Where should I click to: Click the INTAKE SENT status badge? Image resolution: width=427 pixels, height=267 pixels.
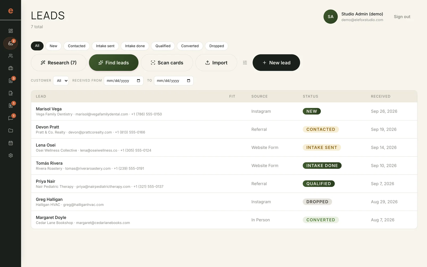[x=322, y=148]
